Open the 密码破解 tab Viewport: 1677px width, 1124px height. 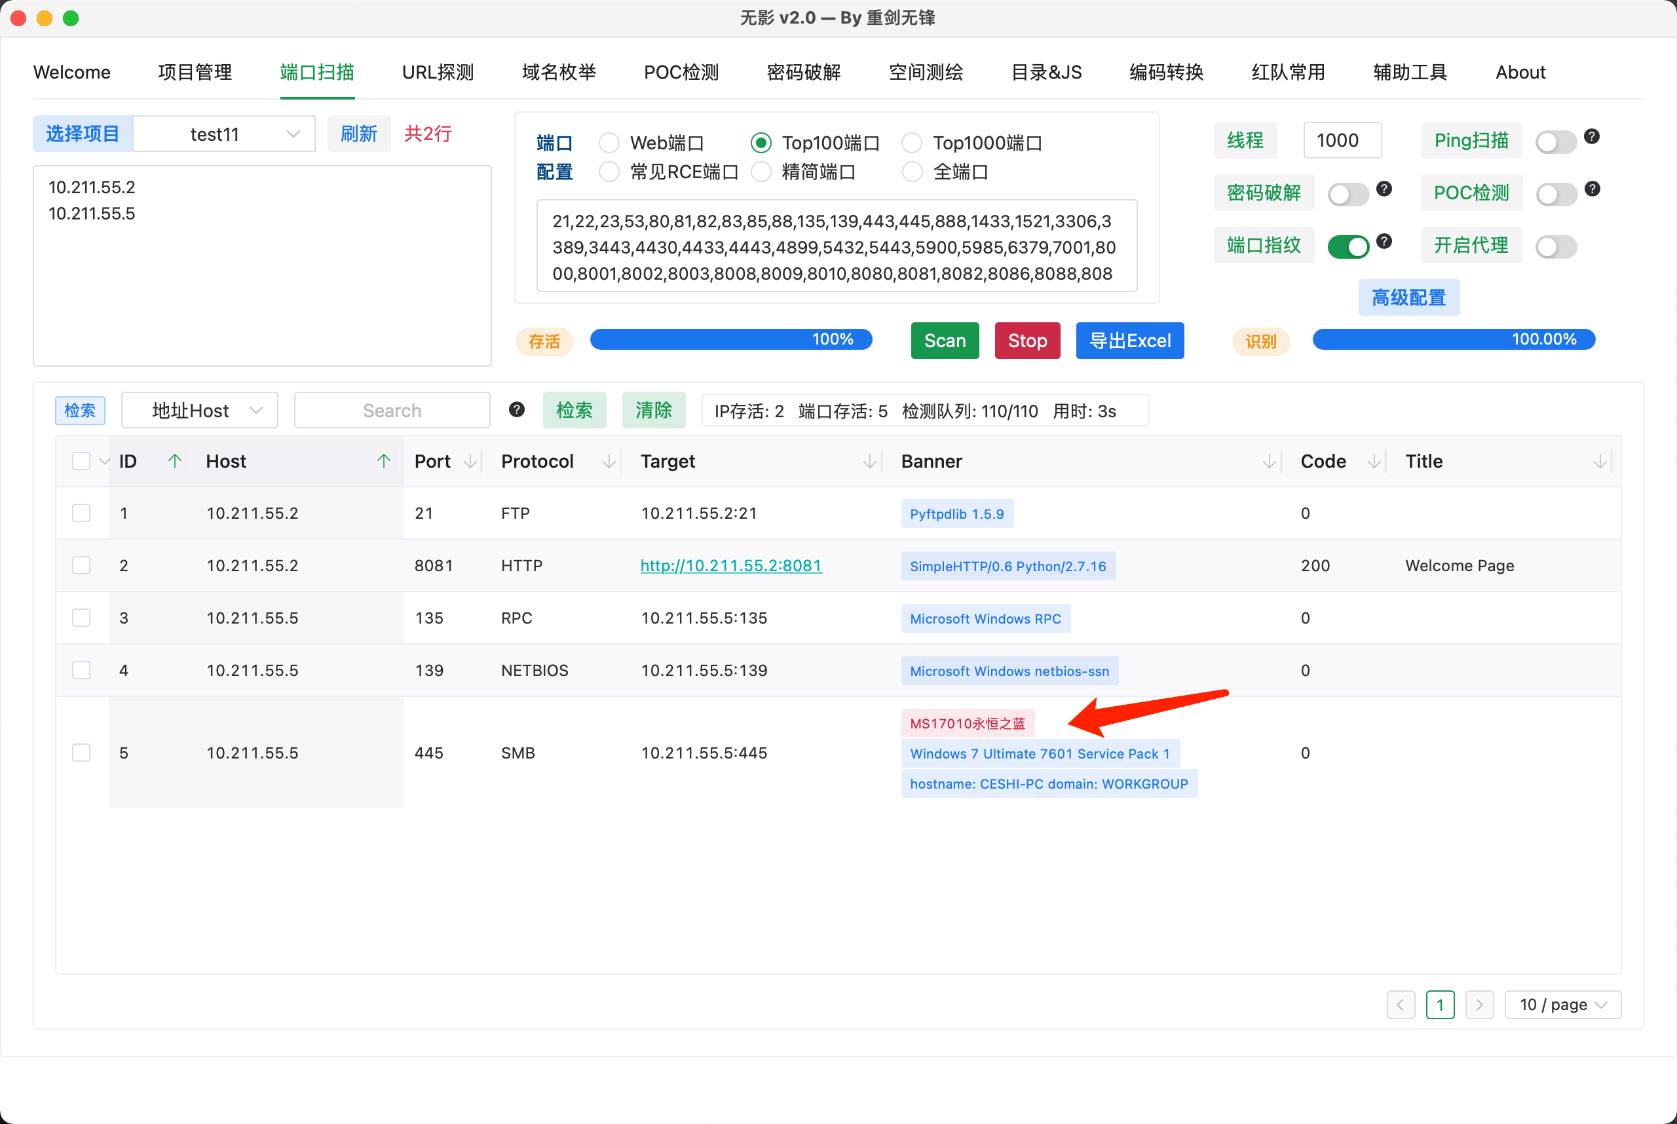coord(803,73)
